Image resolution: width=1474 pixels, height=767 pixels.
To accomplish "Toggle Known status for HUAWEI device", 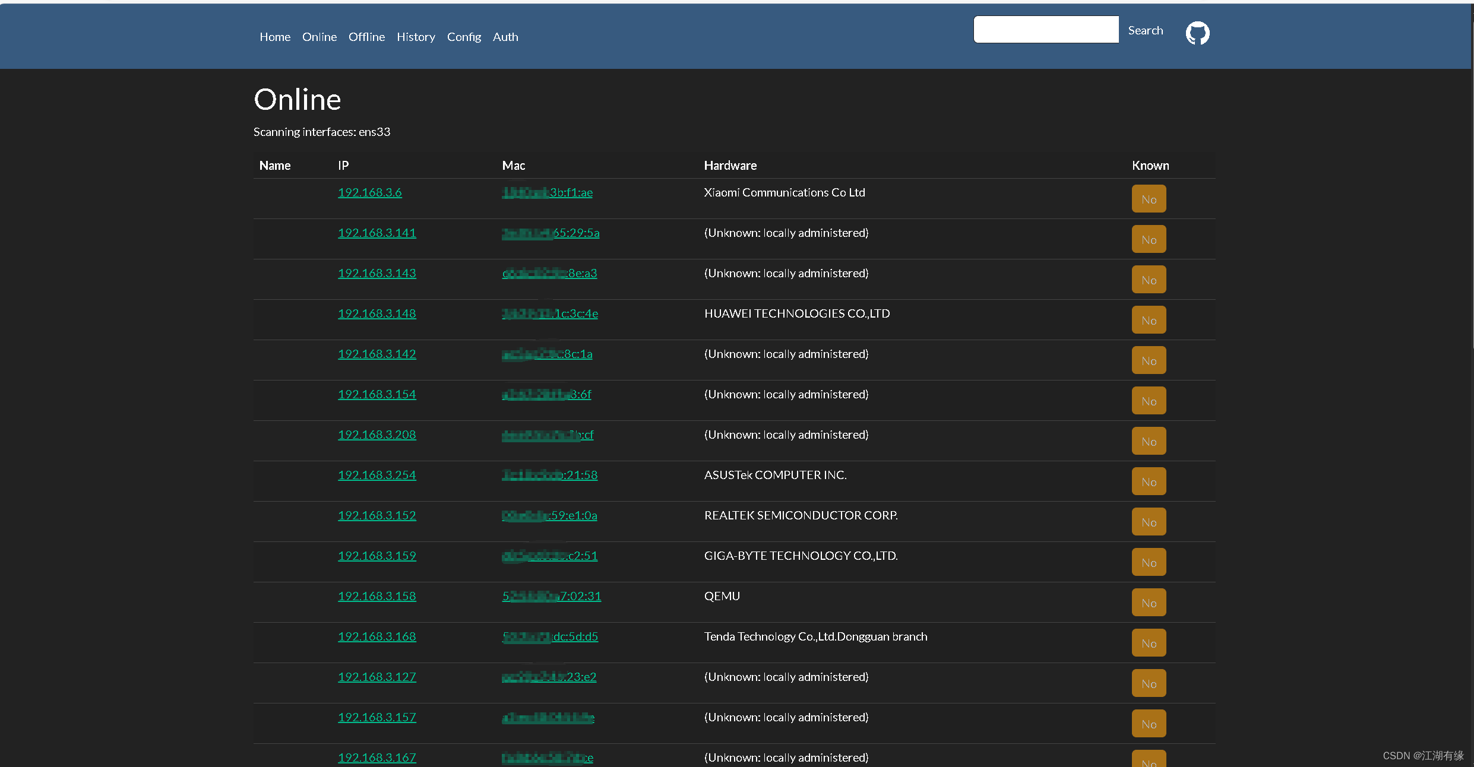I will (x=1149, y=320).
